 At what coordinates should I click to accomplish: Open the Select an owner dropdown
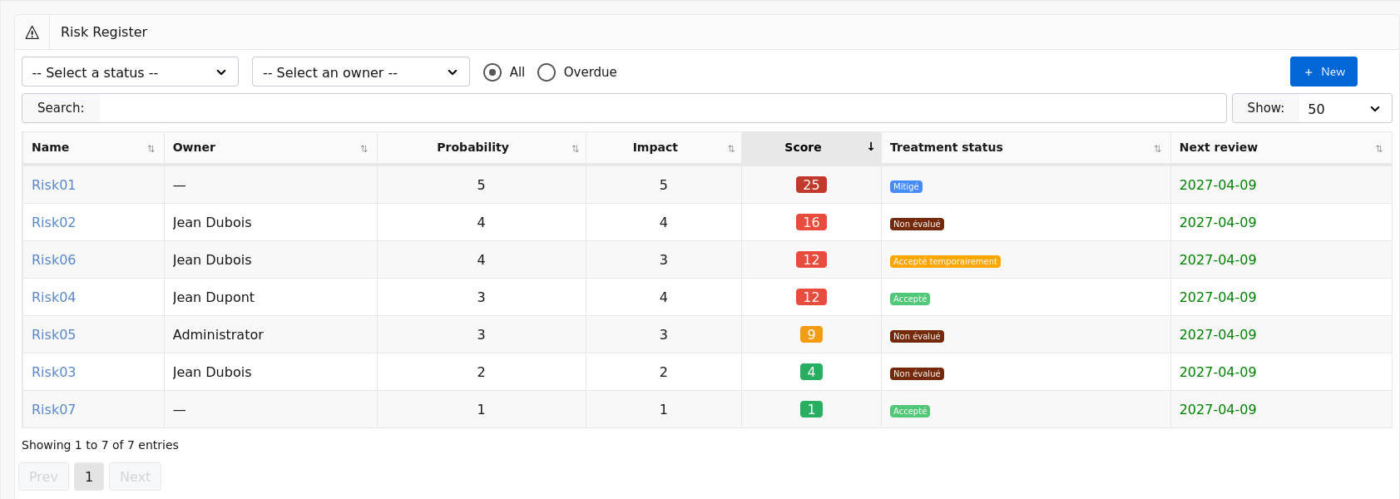click(x=360, y=72)
